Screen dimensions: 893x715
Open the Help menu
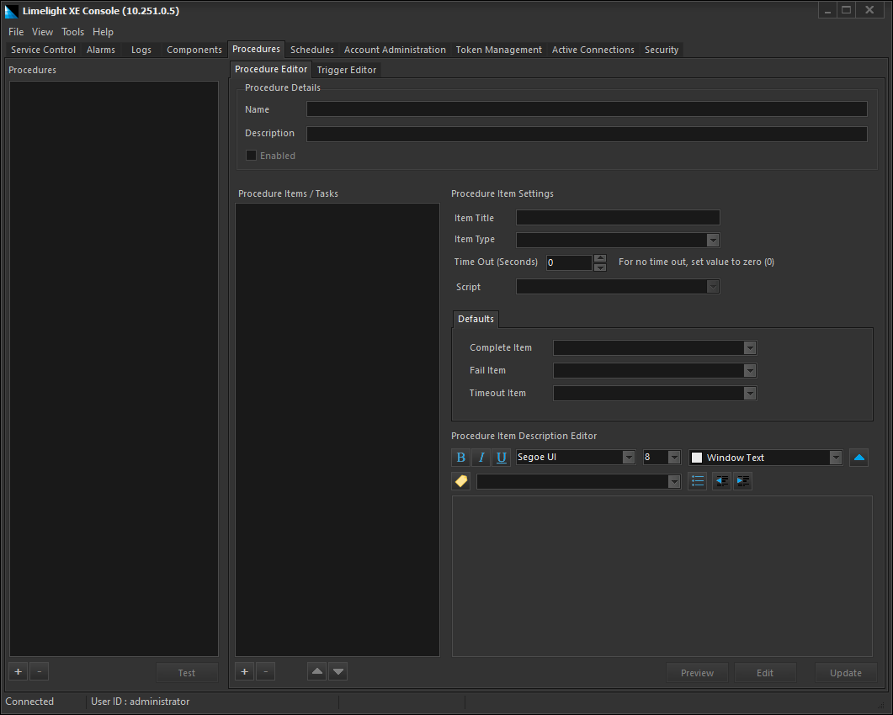[103, 32]
